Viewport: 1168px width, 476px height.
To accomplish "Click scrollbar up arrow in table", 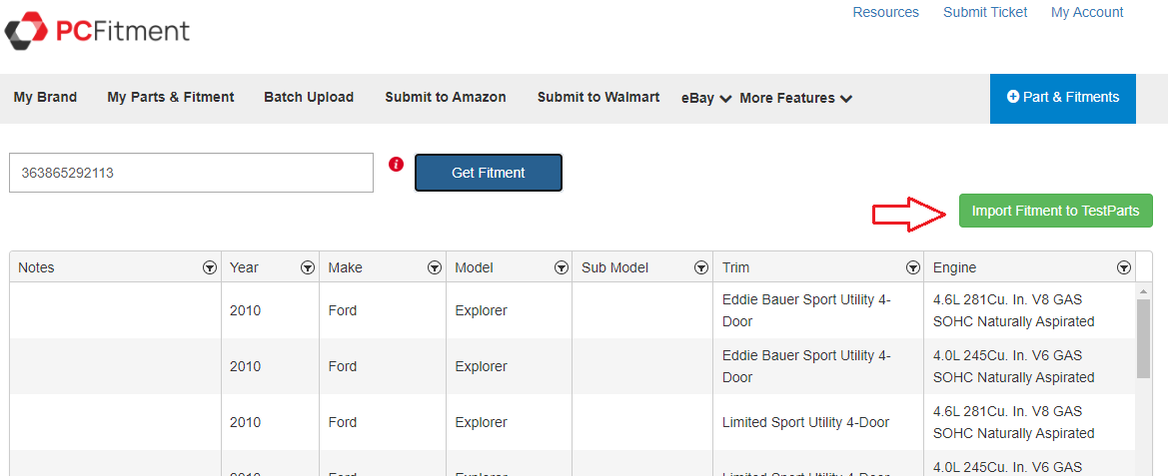I will coord(1143,290).
